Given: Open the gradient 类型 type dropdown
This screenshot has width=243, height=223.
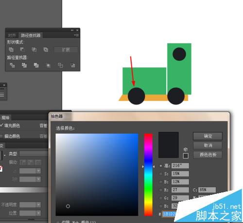Looking at the screenshot, I should [34, 154].
